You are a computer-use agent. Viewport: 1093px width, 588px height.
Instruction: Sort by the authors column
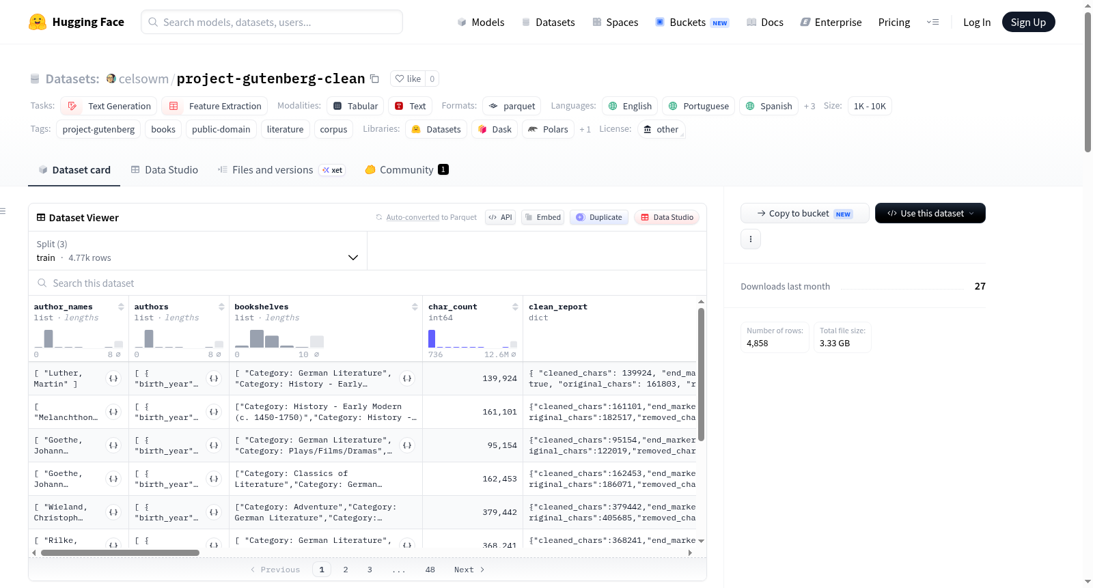pos(221,307)
